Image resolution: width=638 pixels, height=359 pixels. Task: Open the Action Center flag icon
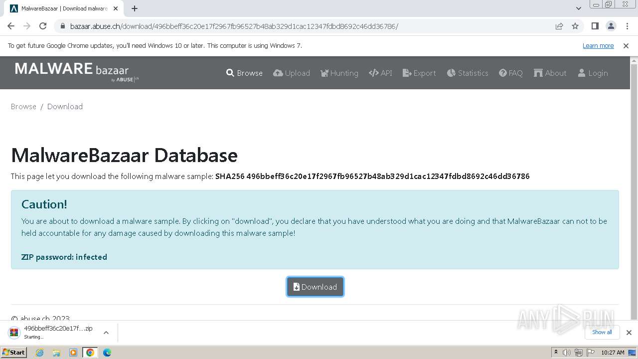click(x=591, y=353)
